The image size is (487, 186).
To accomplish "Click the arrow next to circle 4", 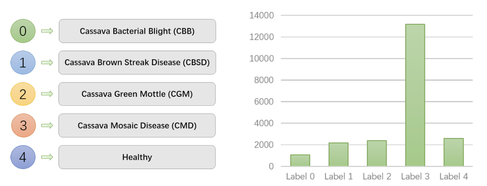I will click(47, 157).
